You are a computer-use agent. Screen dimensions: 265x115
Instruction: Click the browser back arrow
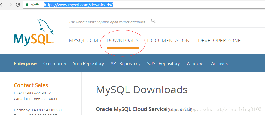[x=2, y=5]
